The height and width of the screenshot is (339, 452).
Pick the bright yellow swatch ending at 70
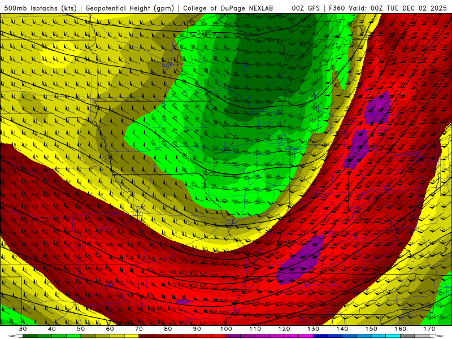click(132, 336)
